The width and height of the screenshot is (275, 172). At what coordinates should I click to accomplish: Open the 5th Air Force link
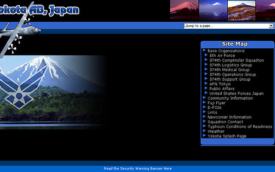pos(222,55)
